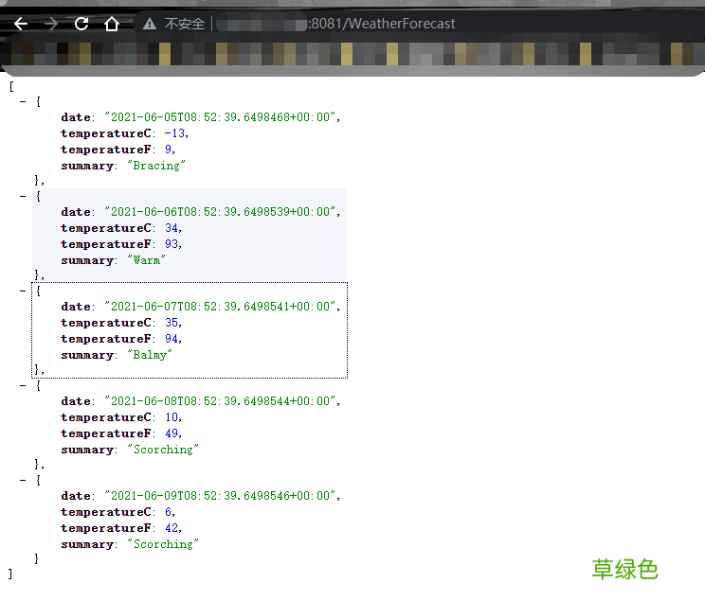This screenshot has height=601, width=705.
Task: Collapse the object dated 2021-06-08
Action: [x=23, y=385]
